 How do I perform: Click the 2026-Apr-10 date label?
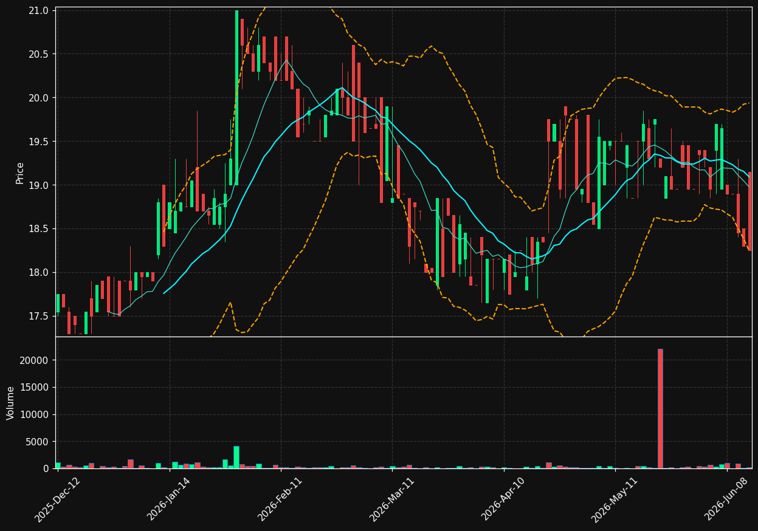tap(504, 499)
